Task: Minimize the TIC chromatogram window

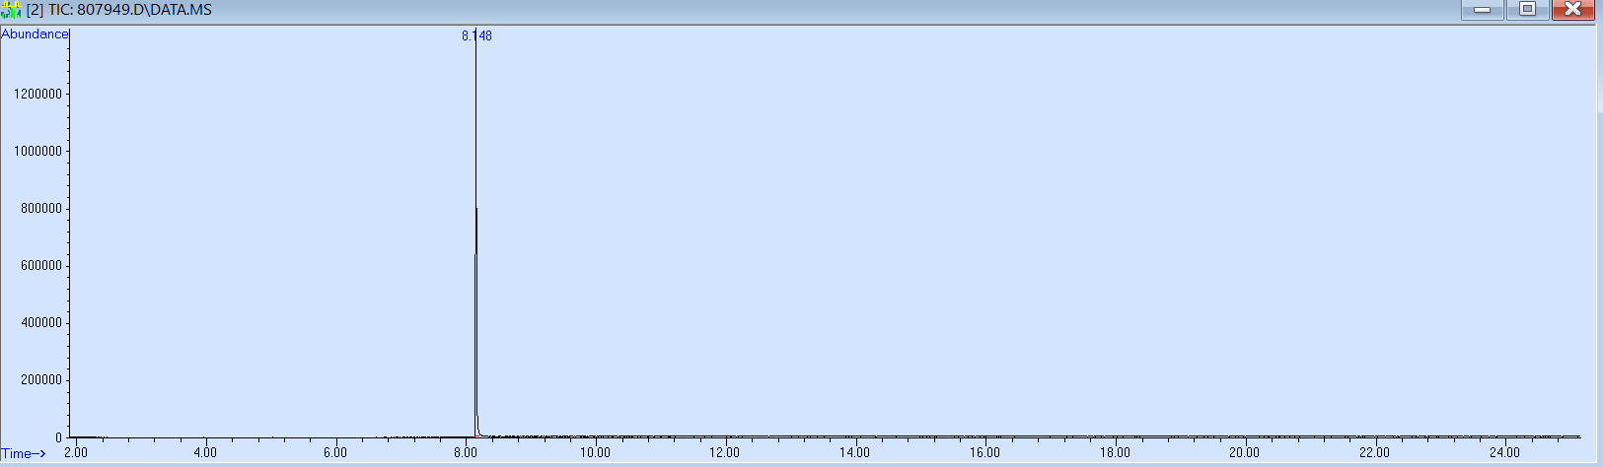Action: (x=1482, y=10)
